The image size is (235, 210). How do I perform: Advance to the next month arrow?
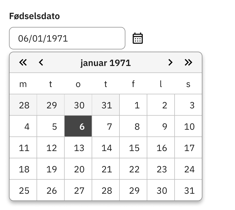pos(170,62)
